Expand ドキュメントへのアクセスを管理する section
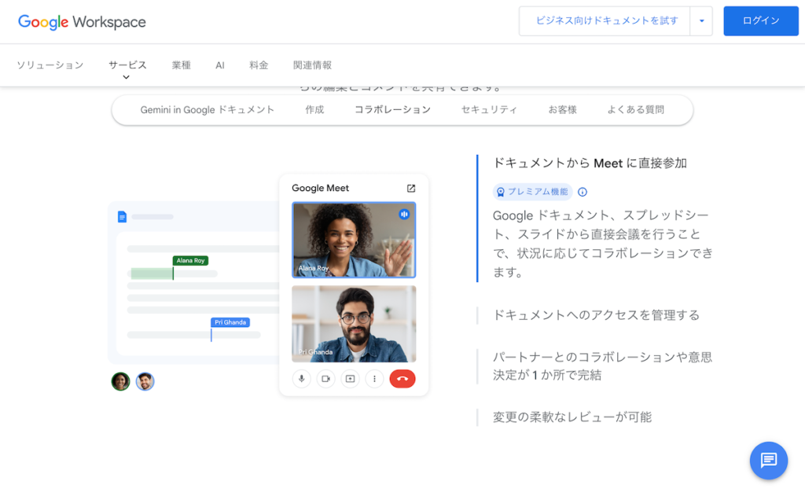The image size is (805, 496). [596, 315]
